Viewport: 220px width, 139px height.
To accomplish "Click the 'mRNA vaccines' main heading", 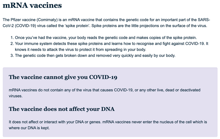I will point(32,5).
